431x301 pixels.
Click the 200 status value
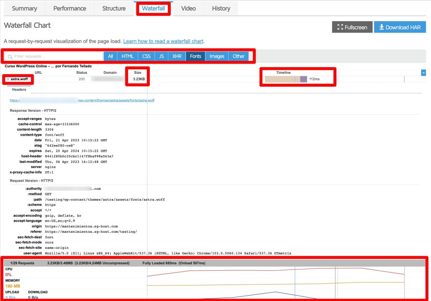point(82,79)
